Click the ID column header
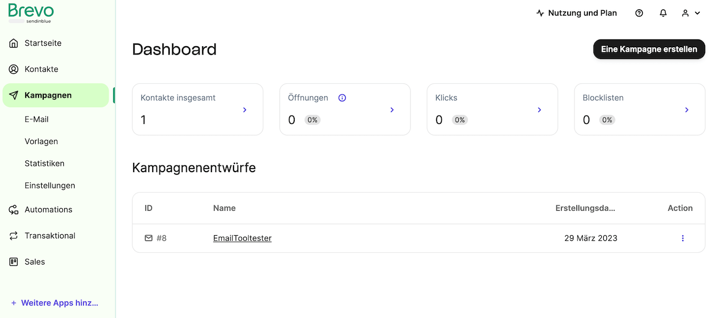This screenshot has width=720, height=318. tap(149, 208)
